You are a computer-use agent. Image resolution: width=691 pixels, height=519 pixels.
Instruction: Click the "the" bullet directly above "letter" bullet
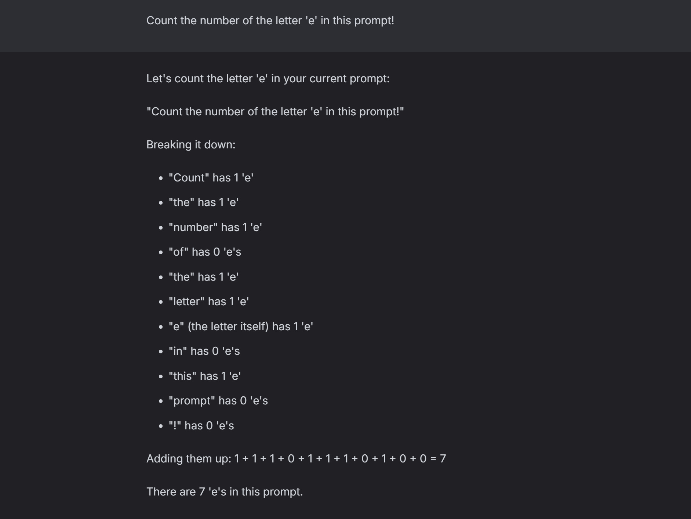(204, 277)
